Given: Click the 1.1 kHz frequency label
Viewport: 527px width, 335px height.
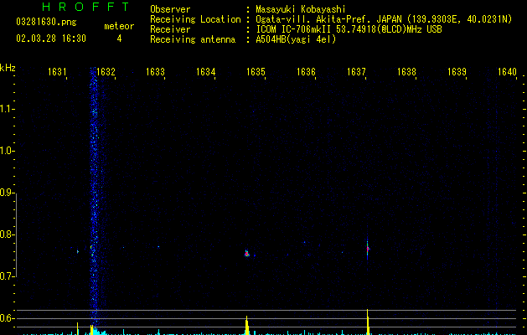Looking at the screenshot, I should tap(7, 109).
